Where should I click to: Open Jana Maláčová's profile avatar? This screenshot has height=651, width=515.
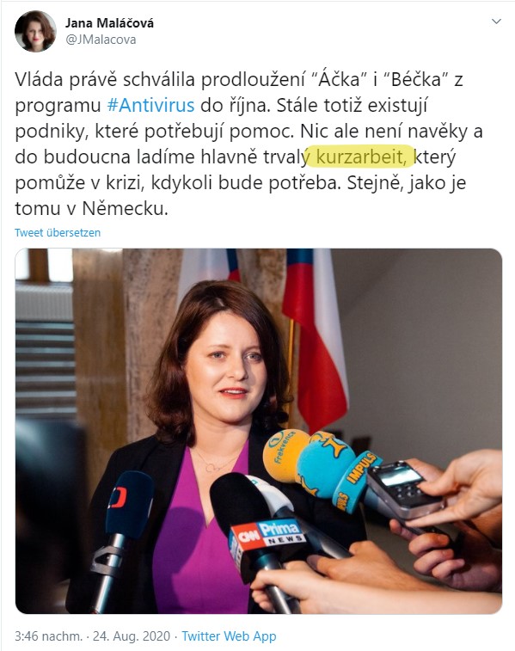[x=35, y=31]
